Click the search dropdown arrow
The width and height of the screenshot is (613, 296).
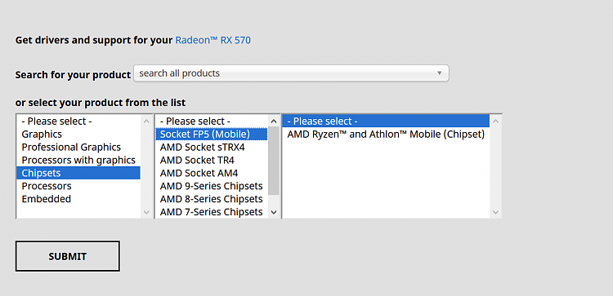[439, 73]
